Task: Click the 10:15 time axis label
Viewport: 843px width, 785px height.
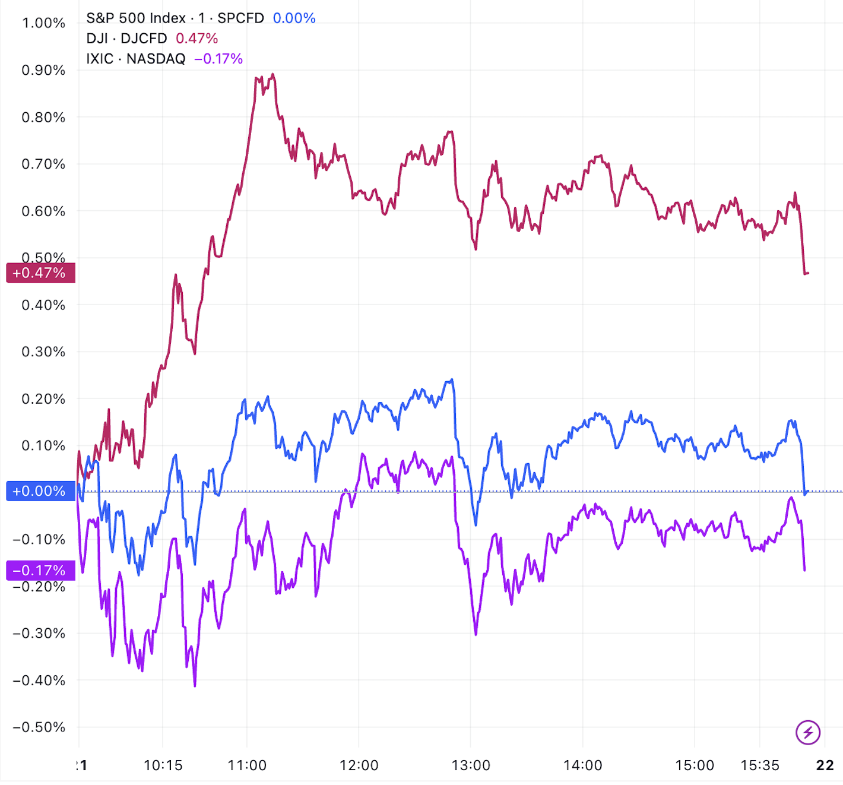Action: pos(163,765)
